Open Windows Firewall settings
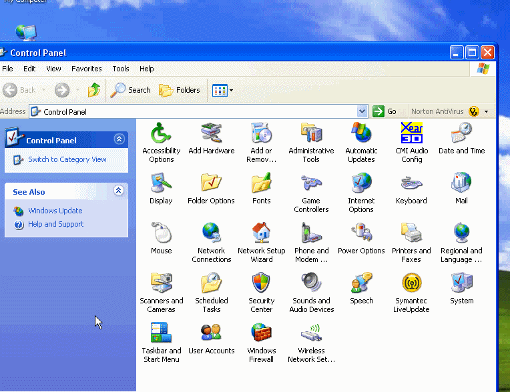Viewport: 510px width, 392px height. (x=261, y=334)
